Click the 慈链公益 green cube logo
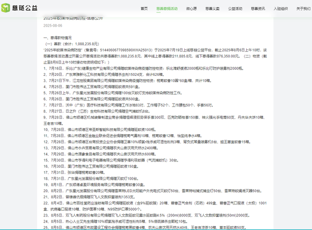Viewport: 312px width, 230px height. pyautogui.click(x=5, y=8)
